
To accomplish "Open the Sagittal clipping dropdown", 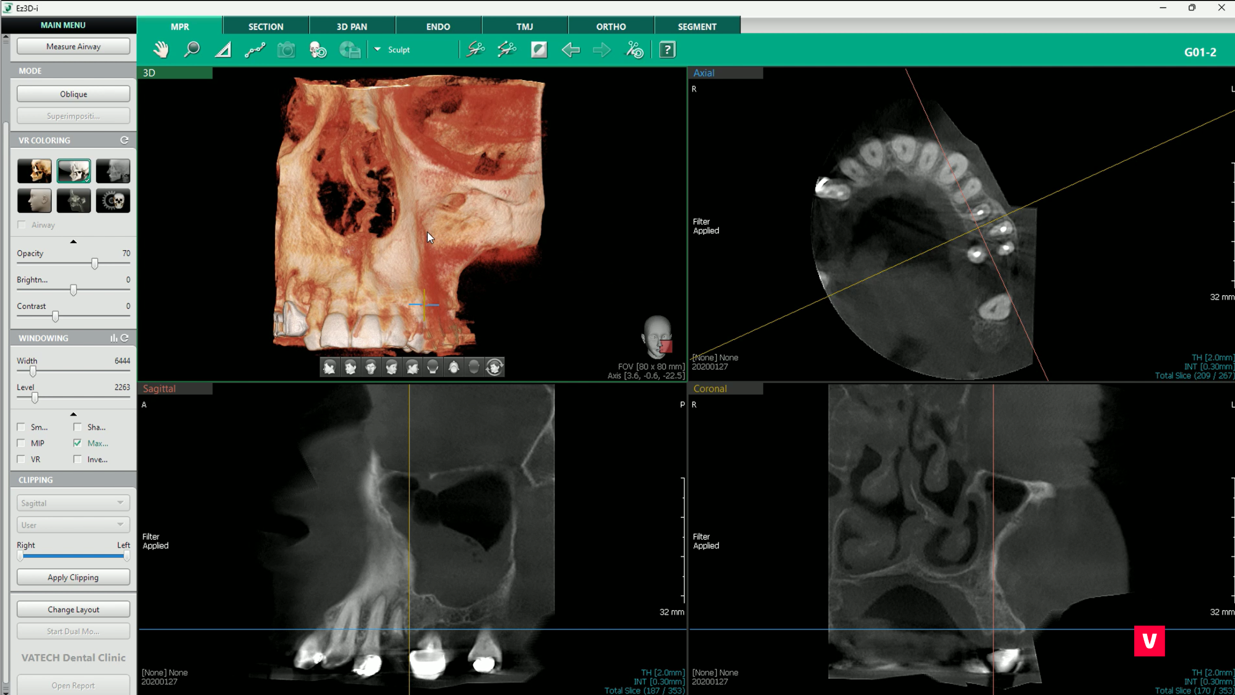I will click(x=73, y=503).
